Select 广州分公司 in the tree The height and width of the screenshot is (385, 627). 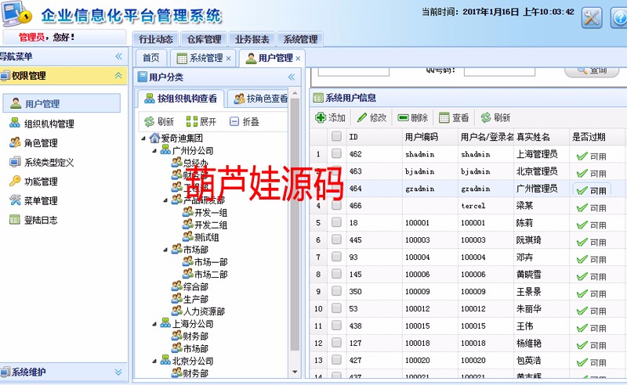click(193, 150)
